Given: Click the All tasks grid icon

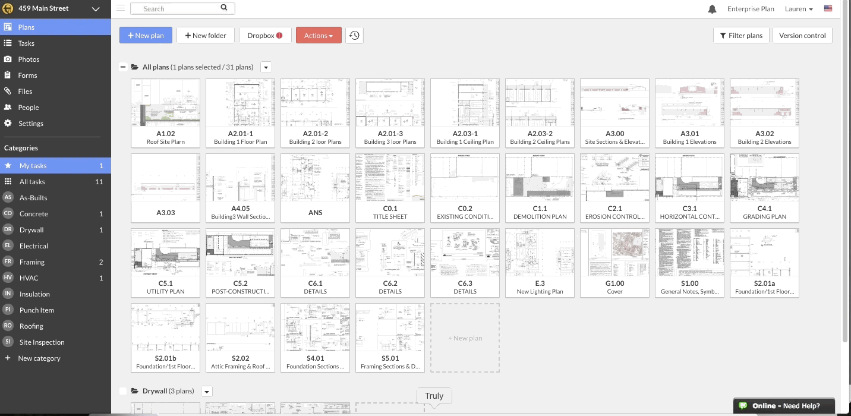Looking at the screenshot, I should (8, 182).
